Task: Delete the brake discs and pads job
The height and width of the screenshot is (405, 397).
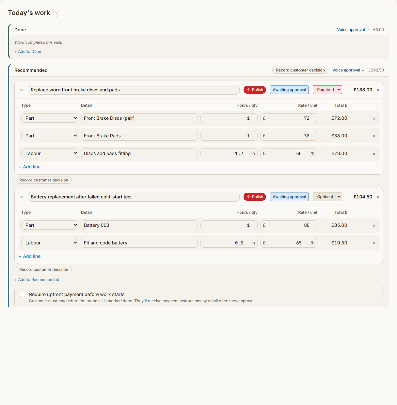Action: pyautogui.click(x=378, y=90)
